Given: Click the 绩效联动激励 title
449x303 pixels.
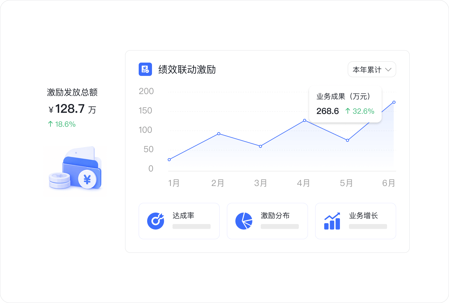Looking at the screenshot, I should [187, 70].
